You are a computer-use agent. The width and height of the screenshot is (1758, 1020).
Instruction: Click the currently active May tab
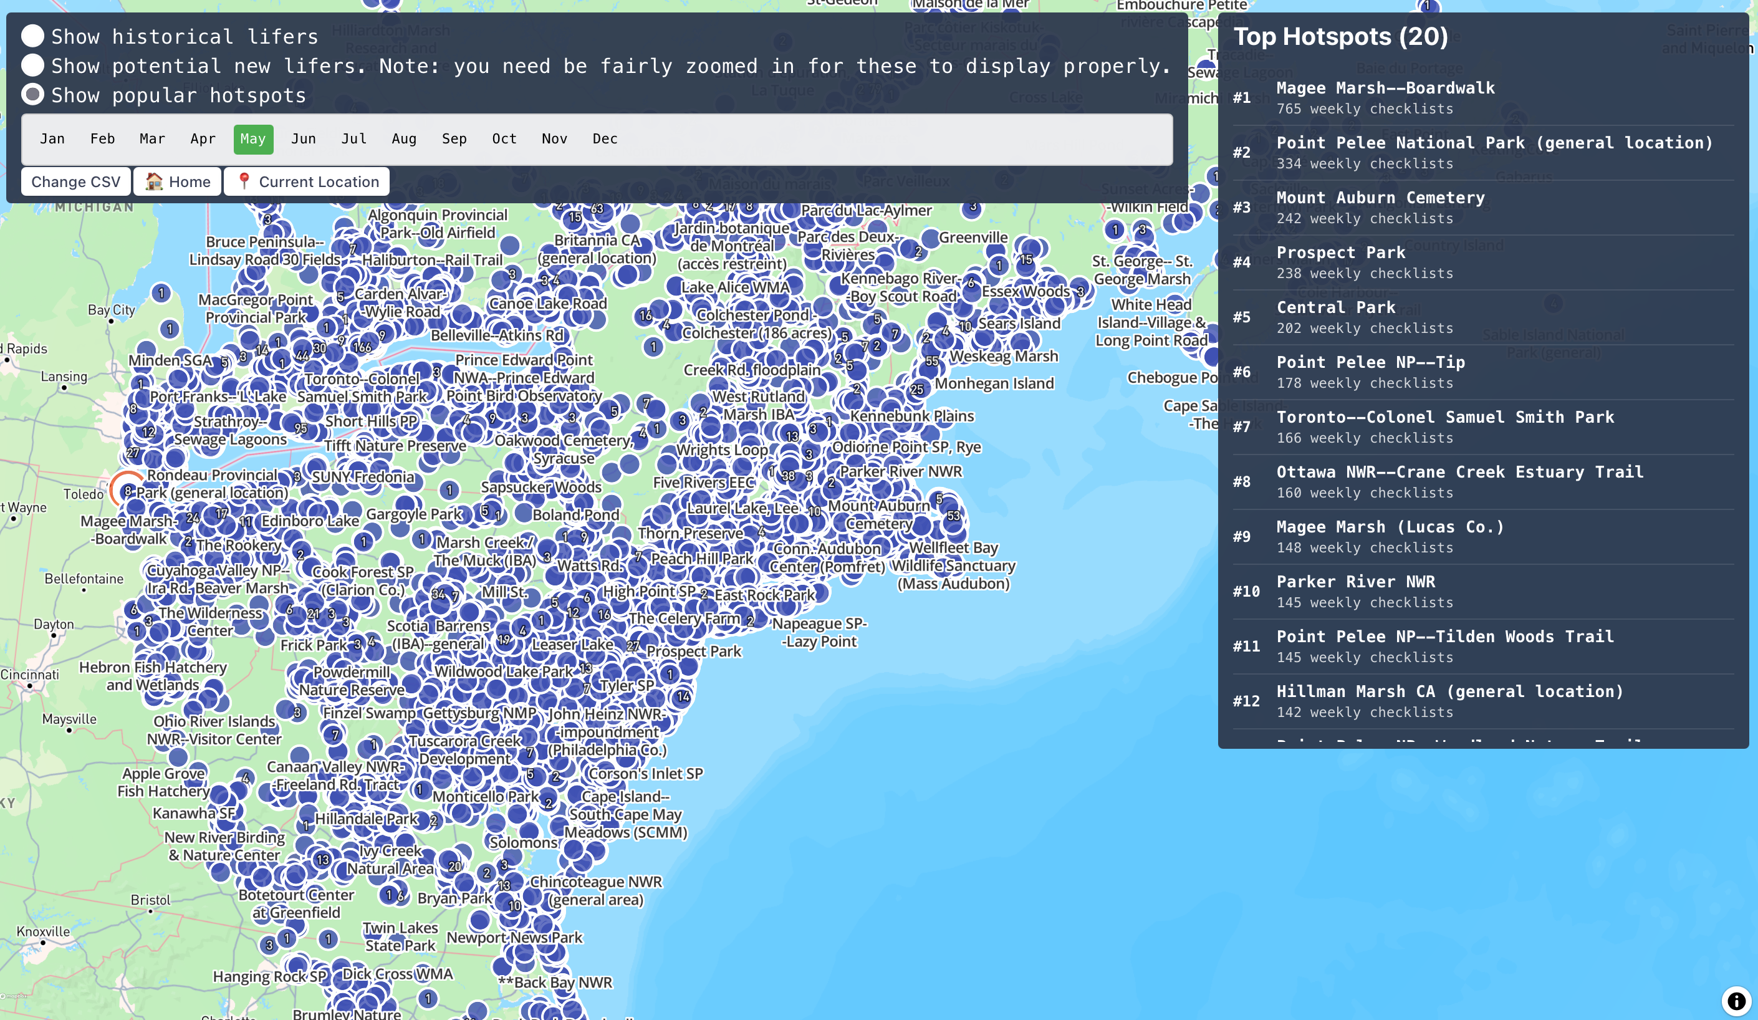pos(252,139)
